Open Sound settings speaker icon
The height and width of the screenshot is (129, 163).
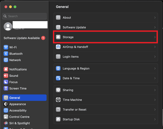(6, 76)
